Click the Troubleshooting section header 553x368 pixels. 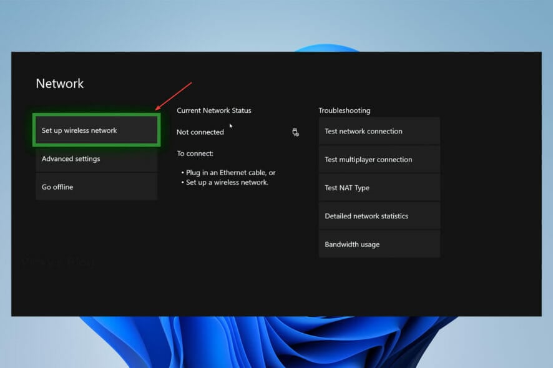[345, 110]
